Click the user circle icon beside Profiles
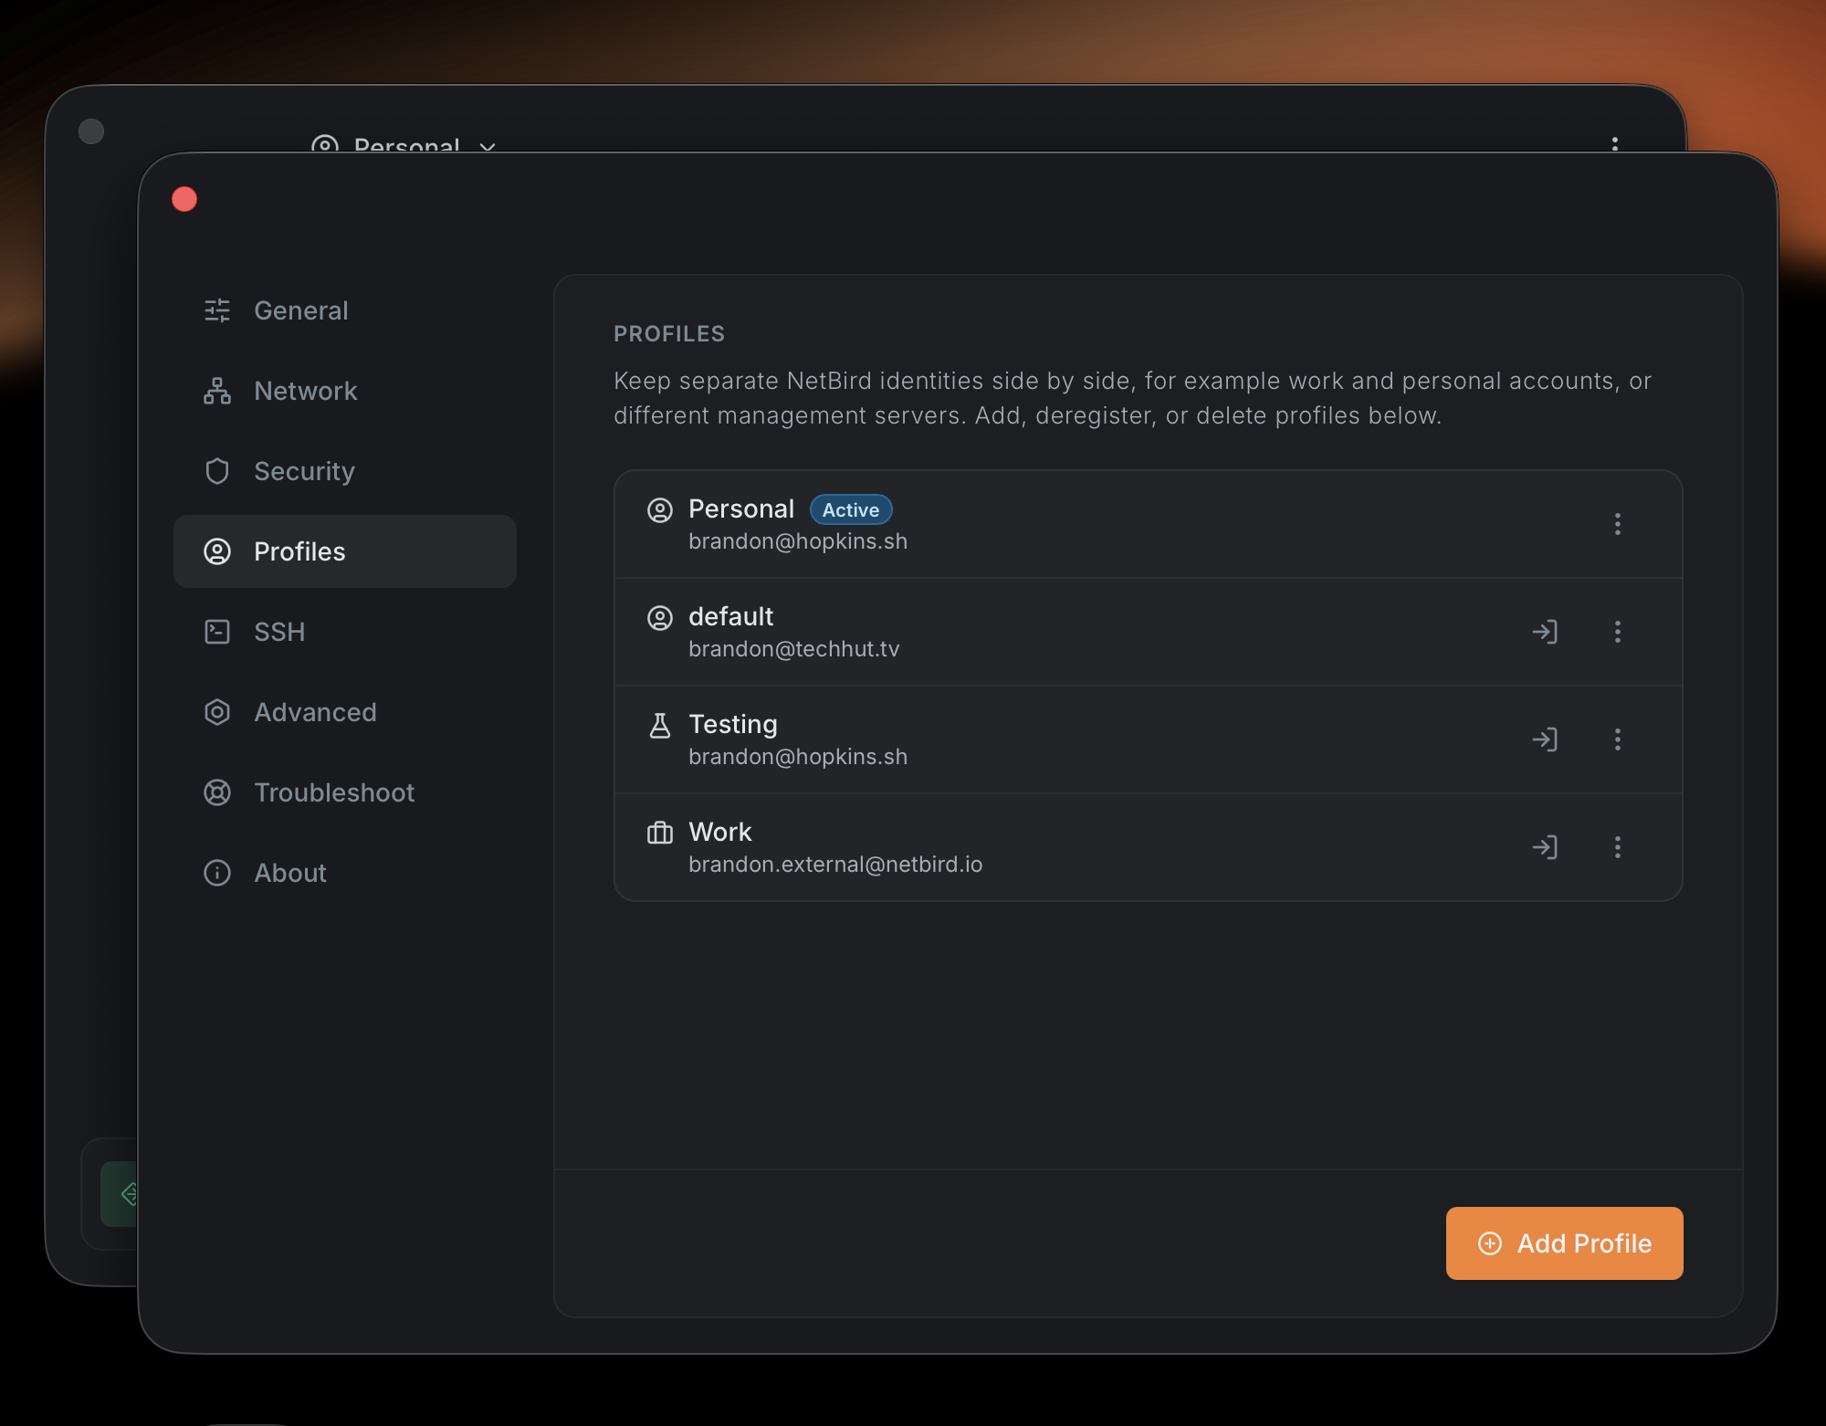This screenshot has width=1826, height=1426. (x=217, y=551)
